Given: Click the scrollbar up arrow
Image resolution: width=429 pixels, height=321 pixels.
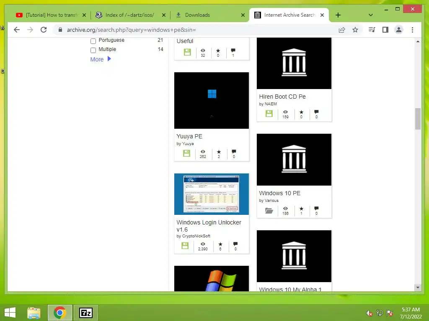Looking at the screenshot, I should tap(418, 41).
